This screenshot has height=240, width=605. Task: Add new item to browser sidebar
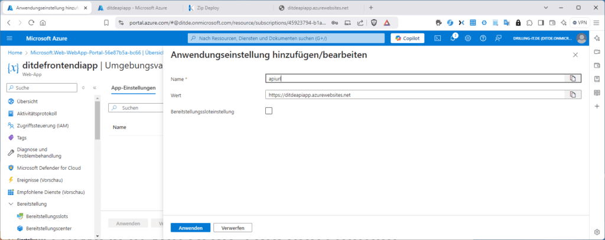(597, 106)
